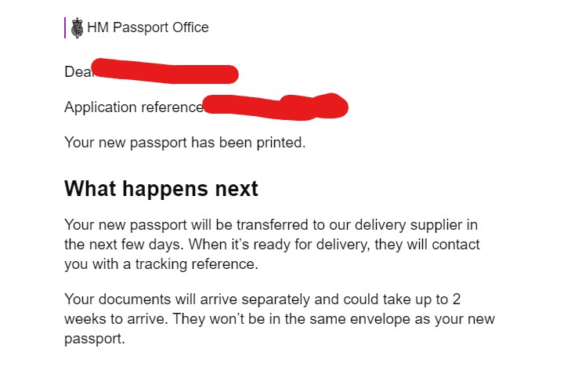Click the words 'tracking reference' in the paragraph

(199, 265)
